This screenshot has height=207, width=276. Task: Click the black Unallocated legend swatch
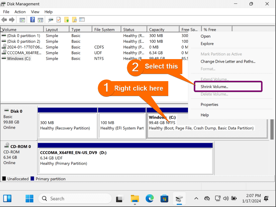[x=4, y=179]
